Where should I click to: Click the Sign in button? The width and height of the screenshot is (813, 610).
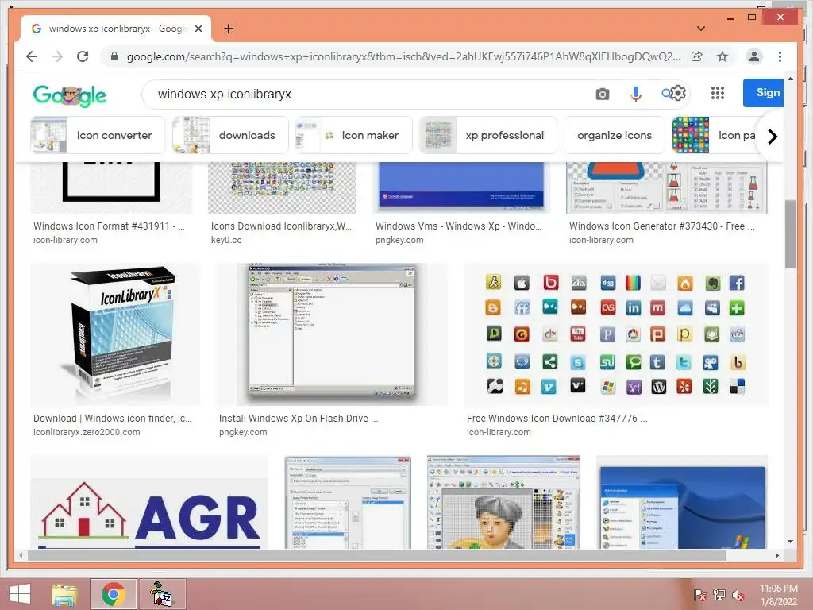click(763, 93)
